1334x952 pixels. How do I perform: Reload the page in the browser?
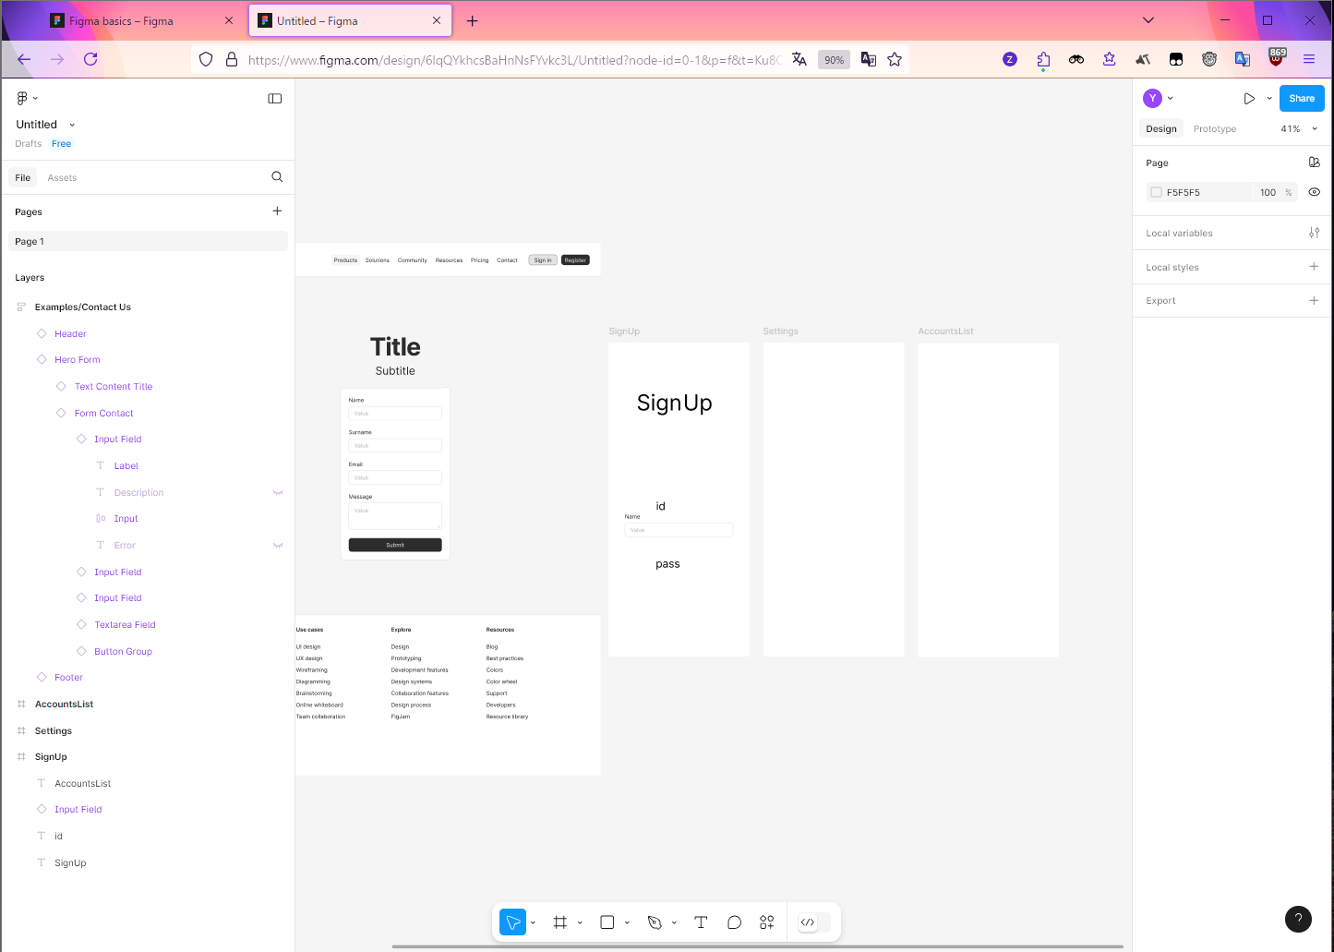click(x=90, y=59)
